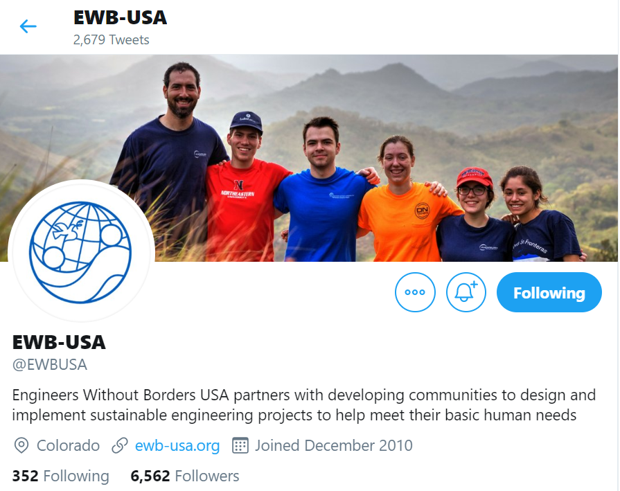Click the chain link icon beside ewb-usa.org
The image size is (620, 491).
[x=119, y=445]
